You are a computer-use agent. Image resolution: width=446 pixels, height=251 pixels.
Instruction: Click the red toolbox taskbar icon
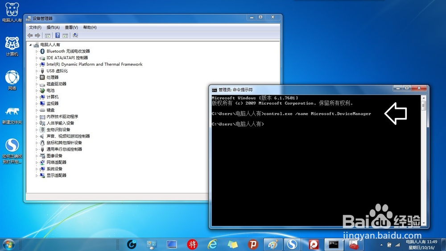tap(354, 244)
